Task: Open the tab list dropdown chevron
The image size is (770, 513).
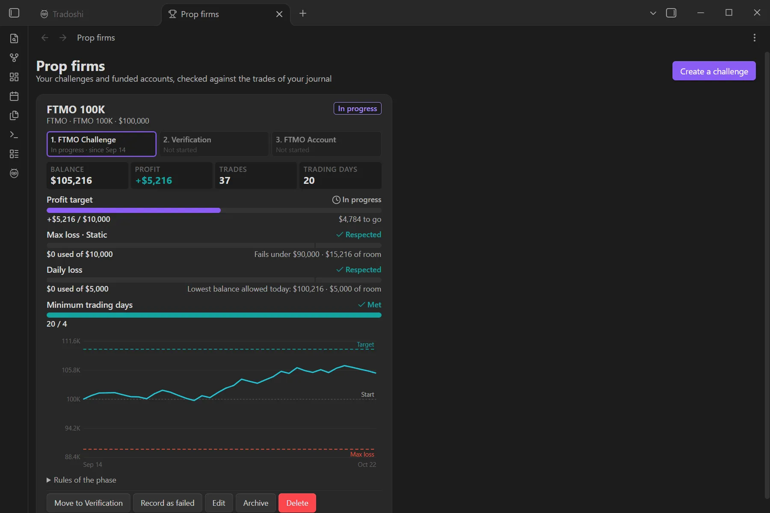Action: [653, 13]
